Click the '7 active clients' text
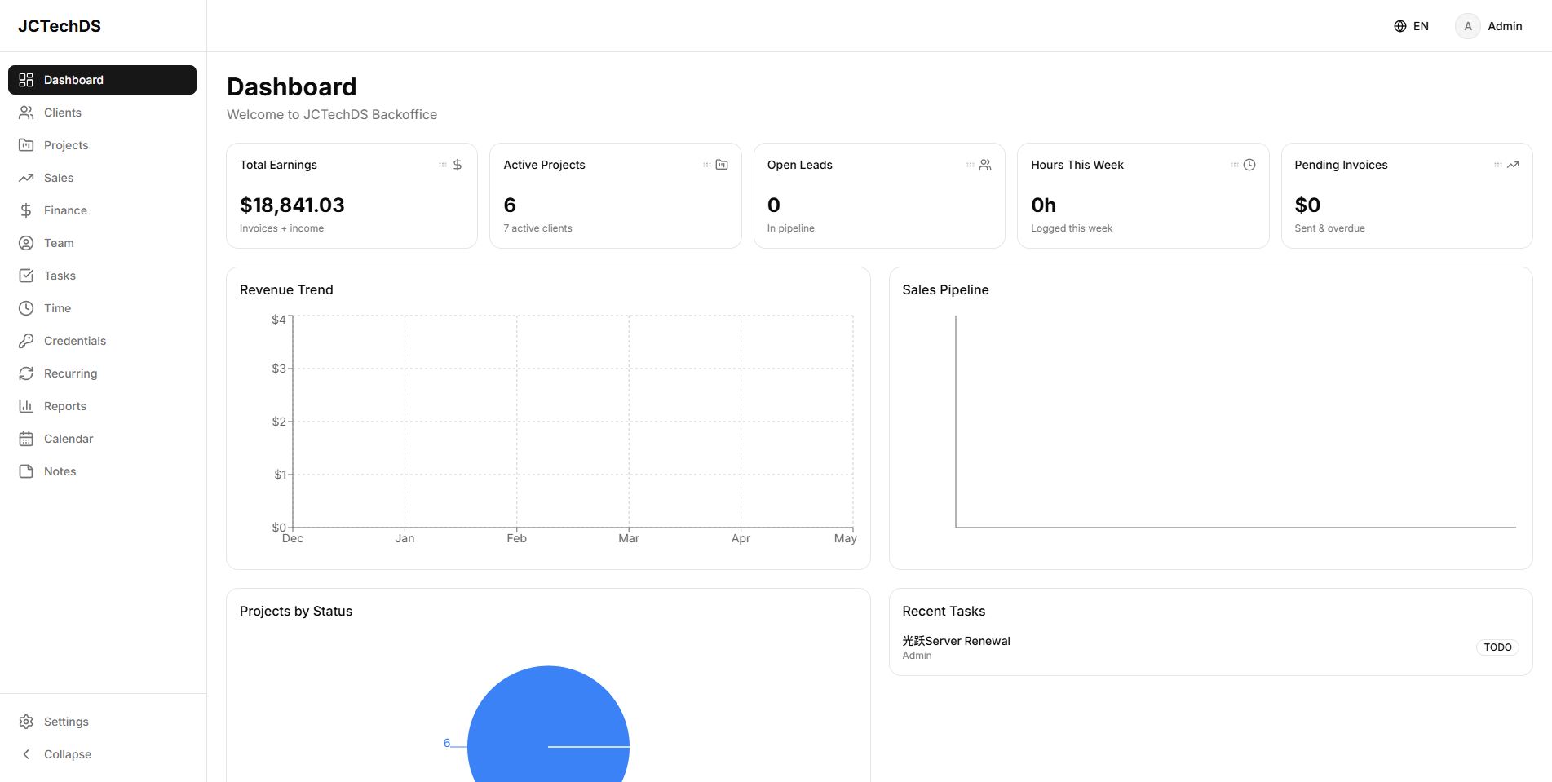 pyautogui.click(x=537, y=228)
